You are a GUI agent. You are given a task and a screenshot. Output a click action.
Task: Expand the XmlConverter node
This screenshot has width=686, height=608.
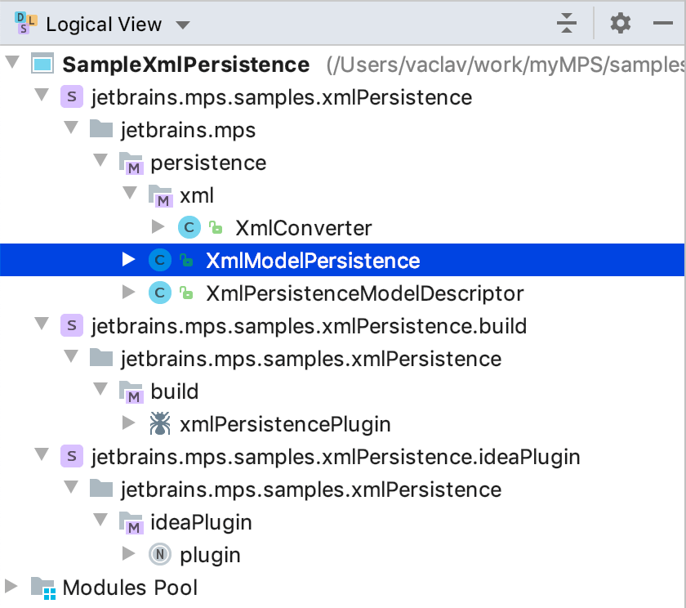[158, 228]
